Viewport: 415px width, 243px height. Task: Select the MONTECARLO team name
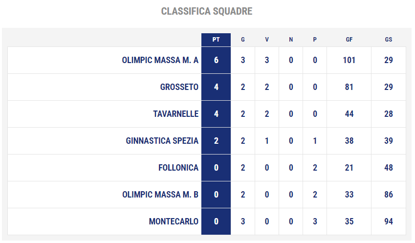(174, 221)
